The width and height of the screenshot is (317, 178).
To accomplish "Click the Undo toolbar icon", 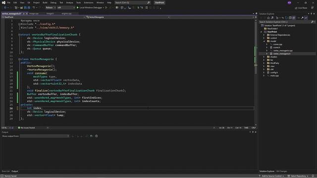I will click(x=34, y=8).
